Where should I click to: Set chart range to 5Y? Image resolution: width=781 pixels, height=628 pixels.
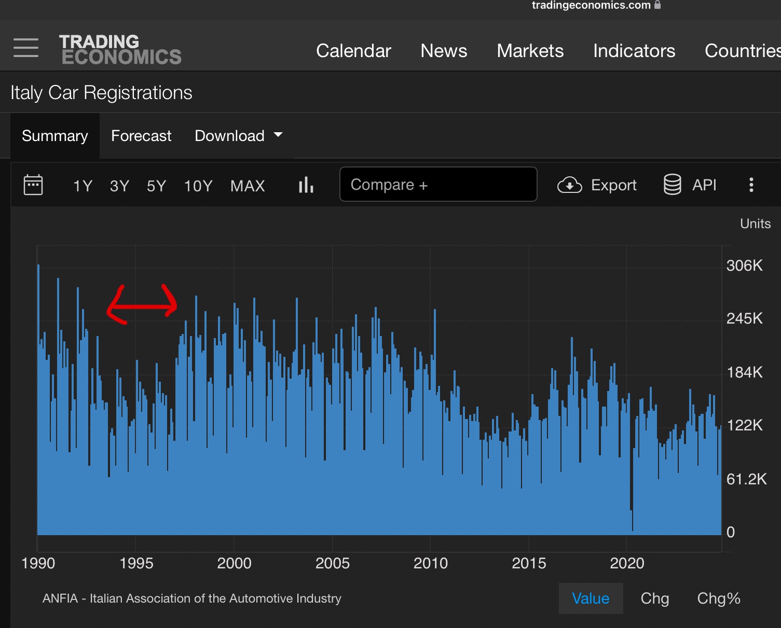156,186
